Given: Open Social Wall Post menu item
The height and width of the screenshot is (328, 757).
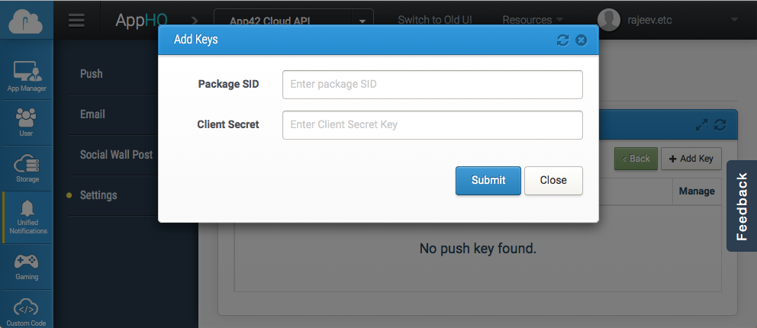Looking at the screenshot, I should pyautogui.click(x=116, y=155).
